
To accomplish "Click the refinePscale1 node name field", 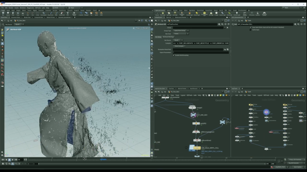I will [192, 24].
